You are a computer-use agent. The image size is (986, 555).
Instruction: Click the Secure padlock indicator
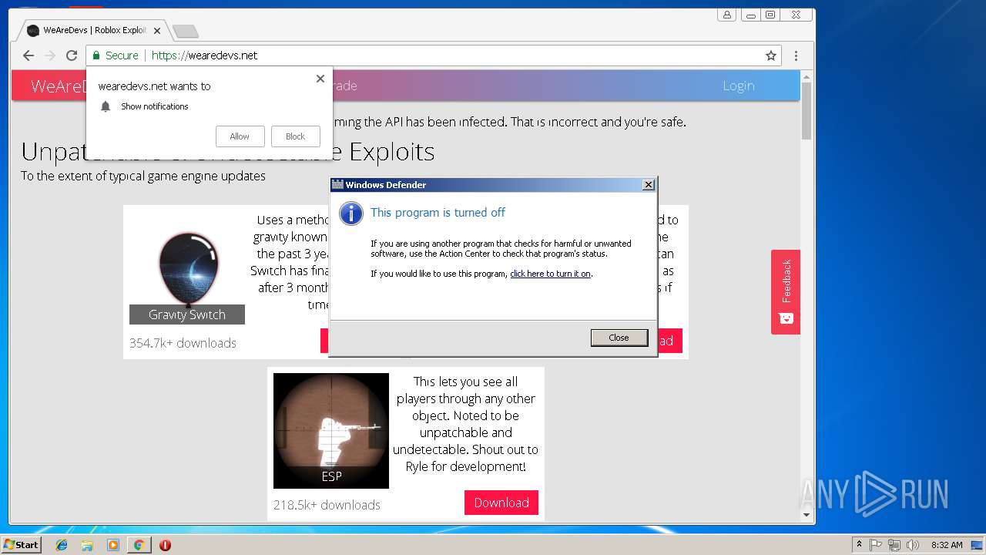click(116, 55)
